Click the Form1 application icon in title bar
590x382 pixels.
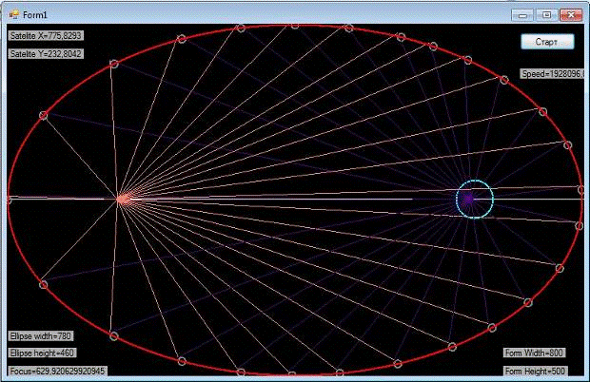tap(12, 14)
